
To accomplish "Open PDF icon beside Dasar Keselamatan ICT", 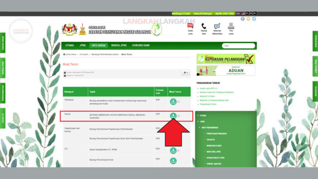I will pos(179,150).
